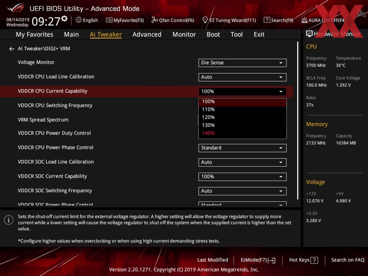Open the Advanced tab
This screenshot has height=276, width=368.
click(147, 35)
